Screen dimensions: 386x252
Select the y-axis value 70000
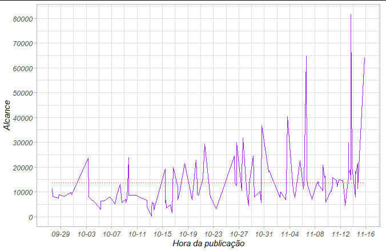tap(23, 44)
